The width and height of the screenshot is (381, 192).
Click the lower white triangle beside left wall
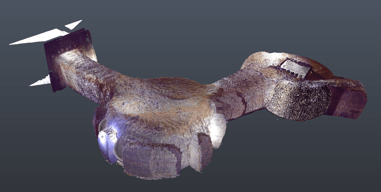[x=41, y=81]
